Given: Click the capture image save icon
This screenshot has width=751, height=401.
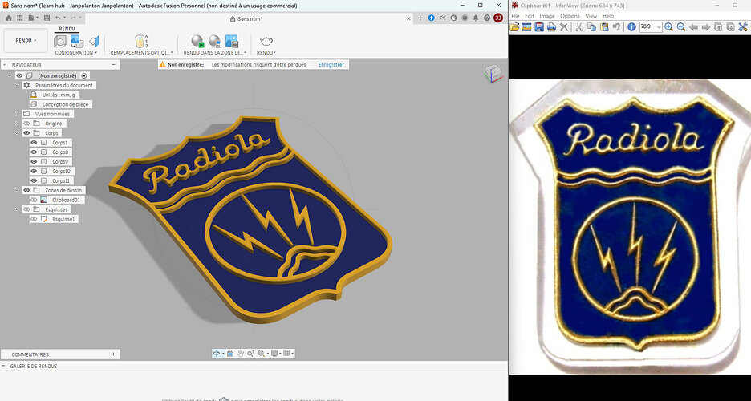Looking at the screenshot, I should click(x=232, y=42).
